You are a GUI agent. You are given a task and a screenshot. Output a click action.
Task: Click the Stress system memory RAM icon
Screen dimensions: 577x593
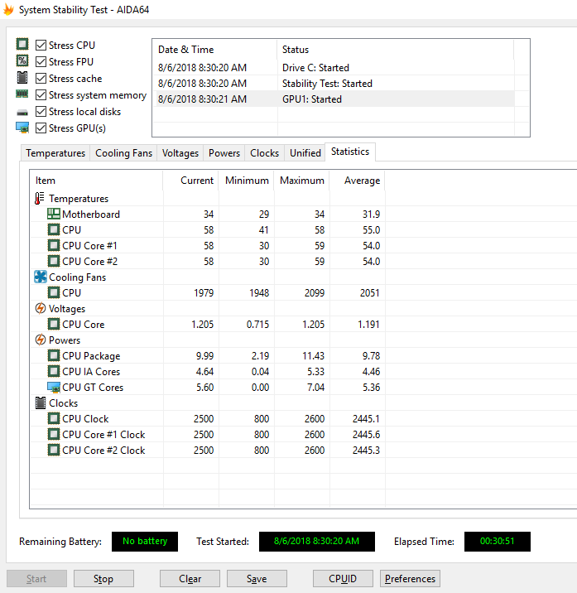pyautogui.click(x=22, y=94)
